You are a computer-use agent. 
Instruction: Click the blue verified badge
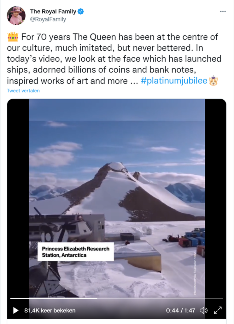[80, 11]
